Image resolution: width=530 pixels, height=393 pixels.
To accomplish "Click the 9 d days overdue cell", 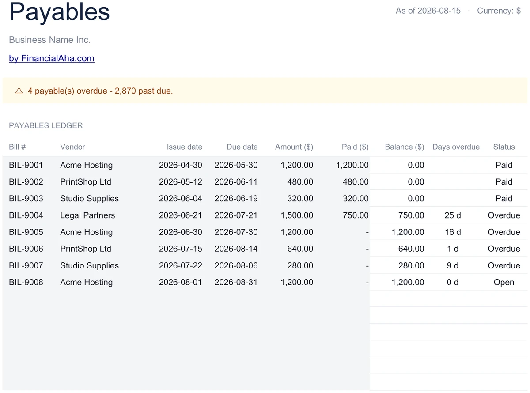I will [x=453, y=266].
